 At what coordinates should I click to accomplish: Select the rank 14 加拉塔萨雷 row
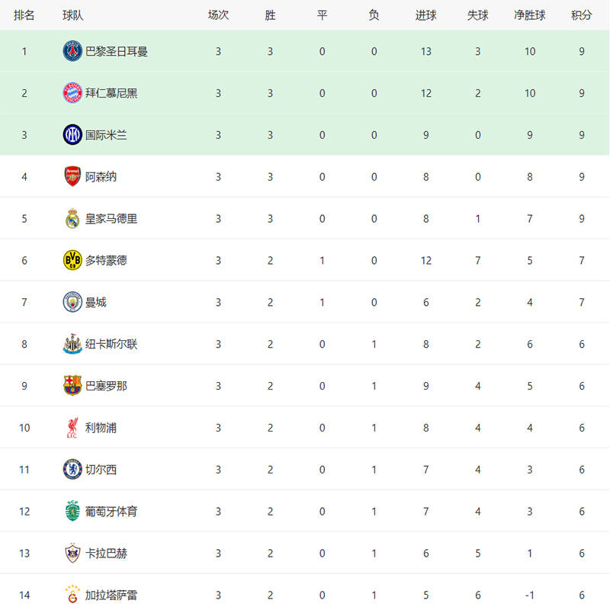point(305,595)
